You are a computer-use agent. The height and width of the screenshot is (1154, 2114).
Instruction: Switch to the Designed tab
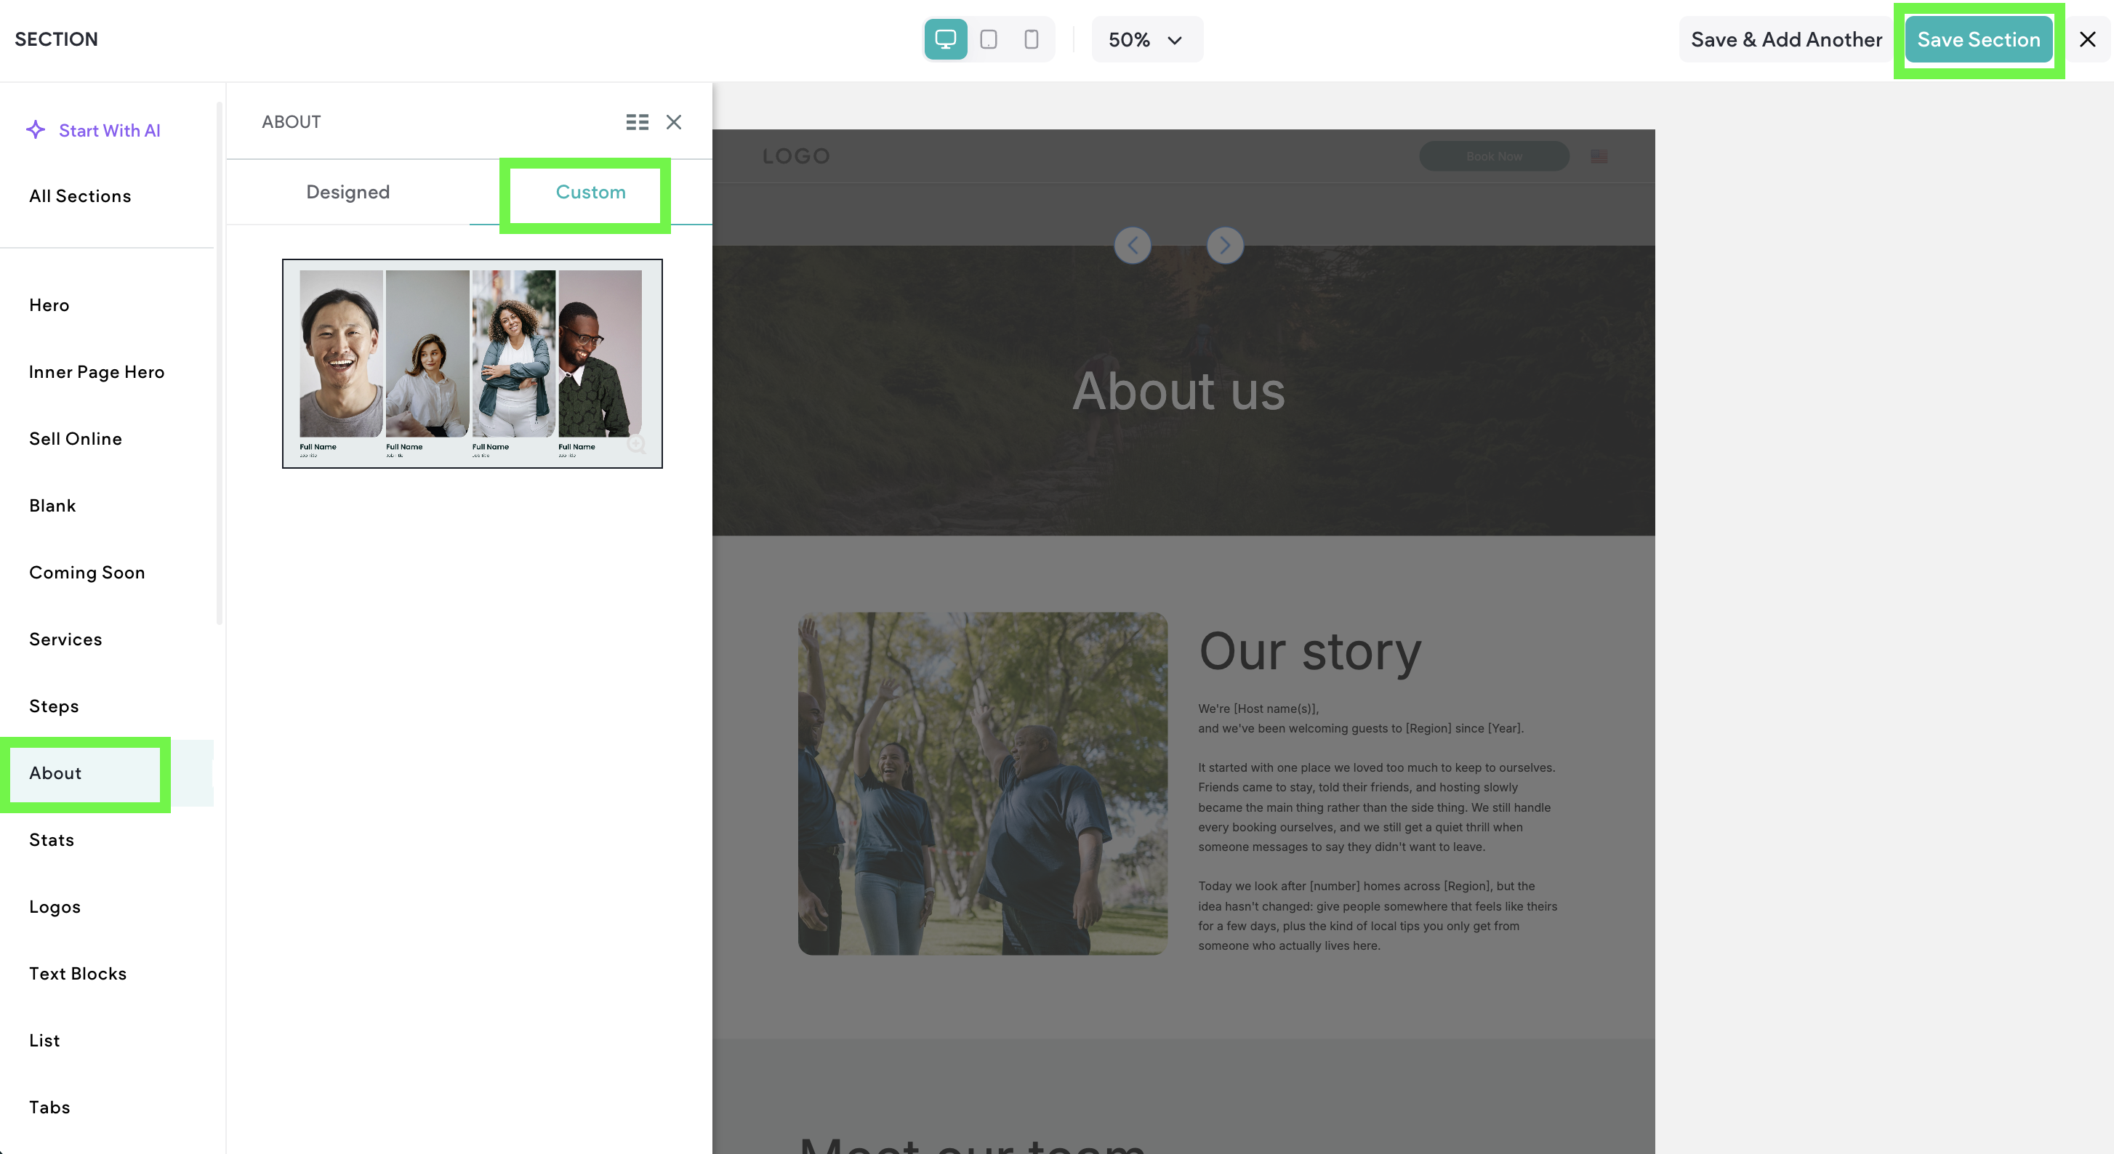348,192
